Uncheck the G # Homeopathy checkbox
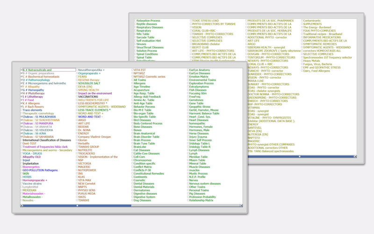 coord(22,90)
